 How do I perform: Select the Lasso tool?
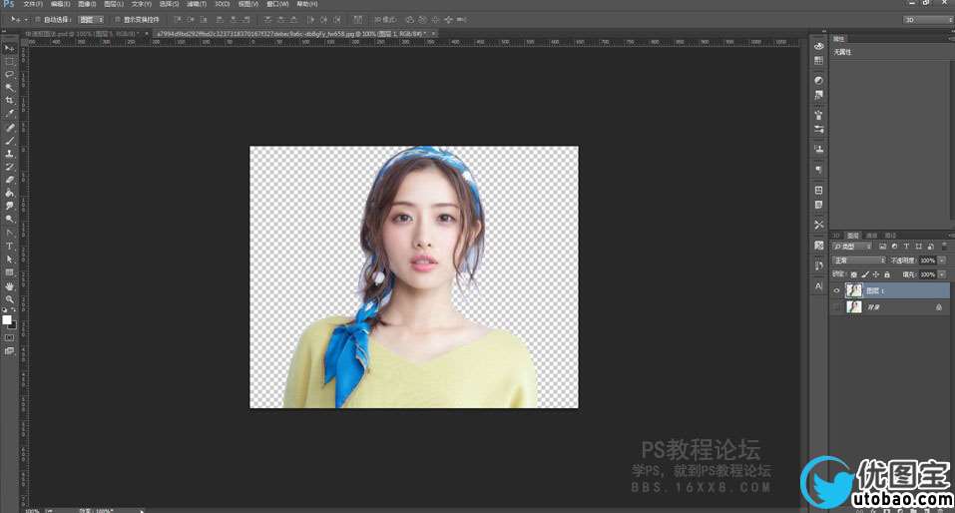pyautogui.click(x=9, y=74)
